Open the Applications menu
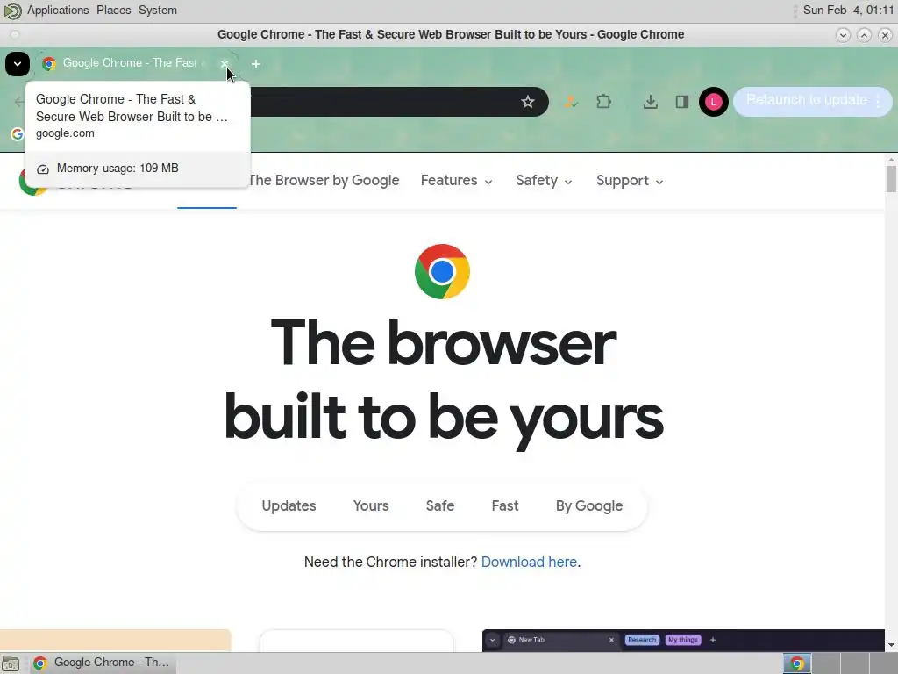Image resolution: width=898 pixels, height=674 pixels. tap(58, 11)
